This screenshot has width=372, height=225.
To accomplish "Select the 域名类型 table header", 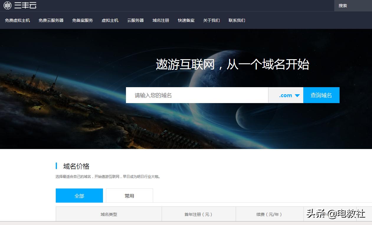I will (x=108, y=214).
